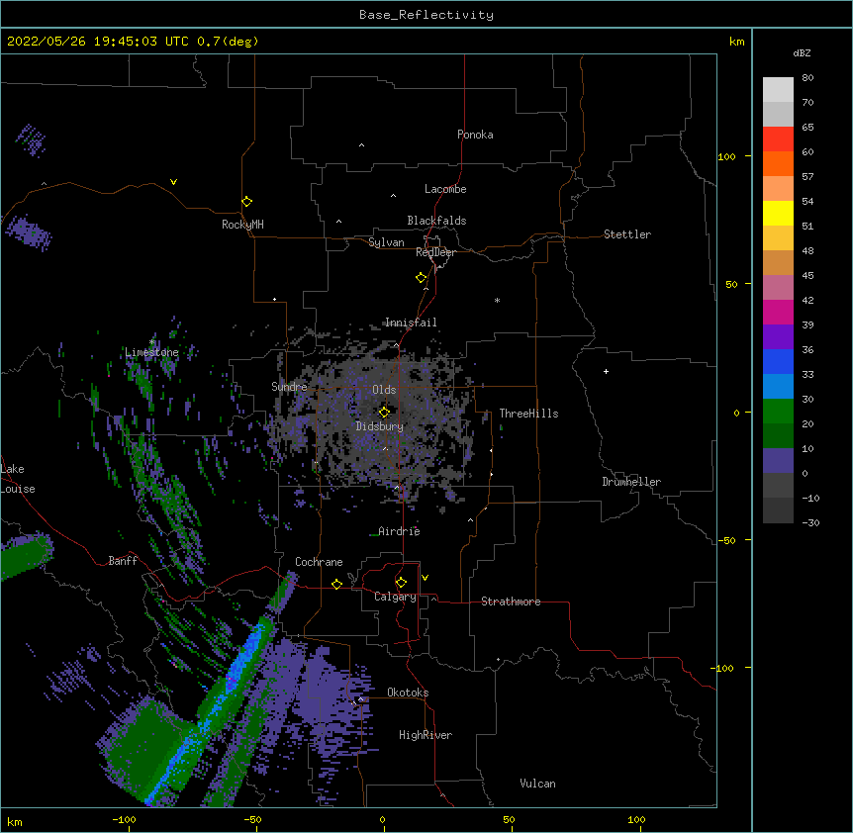Select the light orange 54–57 dBZ legend swatch
This screenshot has width=853, height=833.
click(778, 188)
